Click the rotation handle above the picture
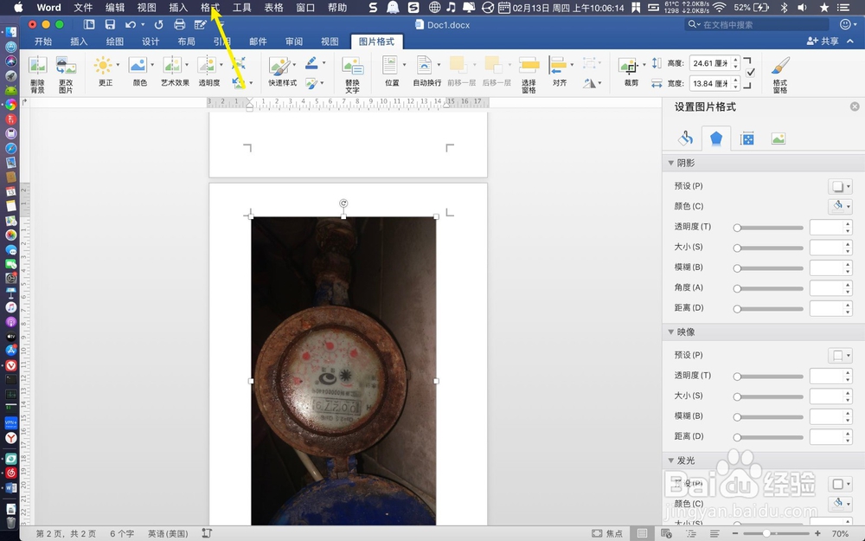The height and width of the screenshot is (541, 865). click(343, 203)
